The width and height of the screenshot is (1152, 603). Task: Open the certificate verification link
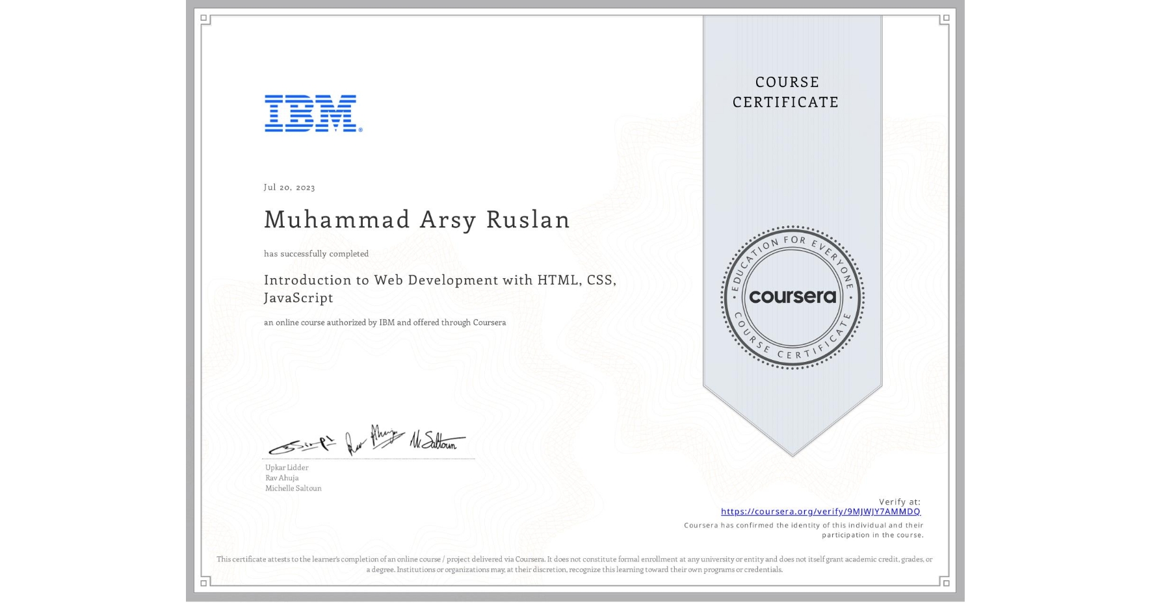click(x=820, y=513)
